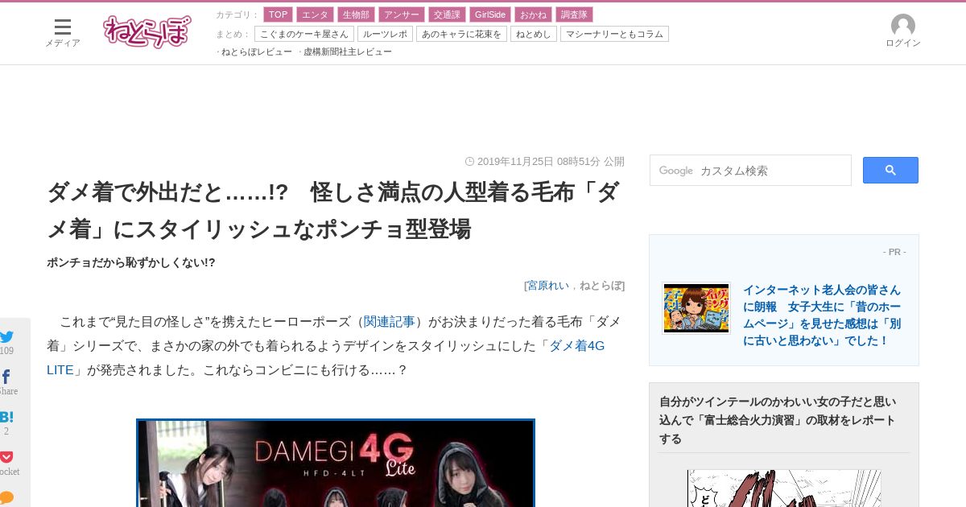Image resolution: width=966 pixels, height=507 pixels.
Task: Open the マシーナリーともコラム collection
Action: [x=614, y=34]
